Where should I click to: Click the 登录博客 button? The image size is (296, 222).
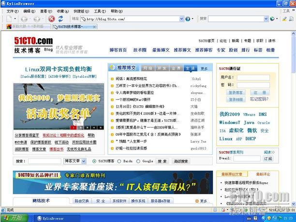tap(236, 93)
